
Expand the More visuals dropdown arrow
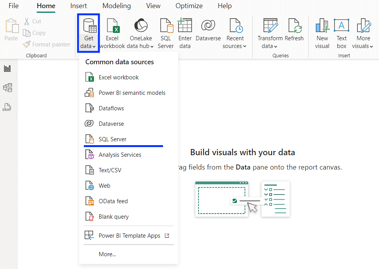pyautogui.click(x=371, y=46)
